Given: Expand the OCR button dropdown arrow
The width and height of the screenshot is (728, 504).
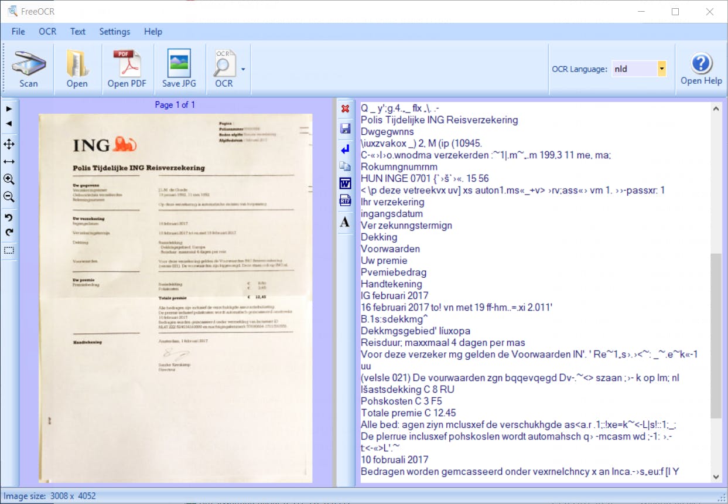Looking at the screenshot, I should pyautogui.click(x=243, y=69).
